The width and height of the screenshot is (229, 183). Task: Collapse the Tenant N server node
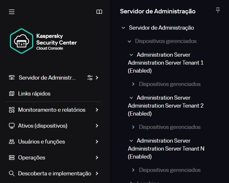coord(131,141)
